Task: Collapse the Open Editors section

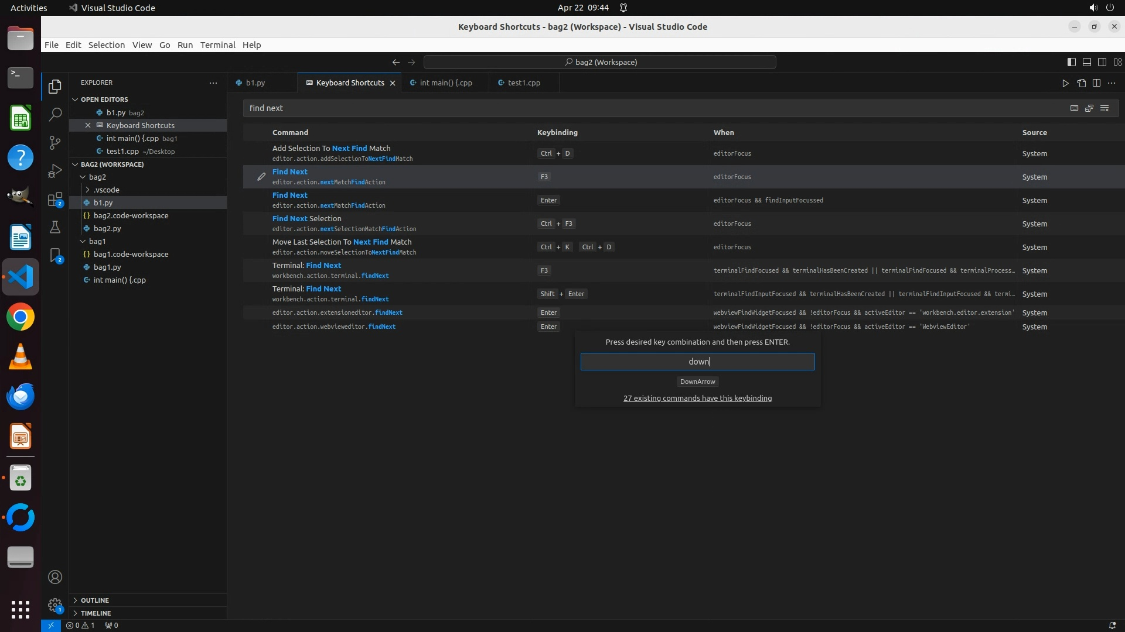Action: point(75,99)
